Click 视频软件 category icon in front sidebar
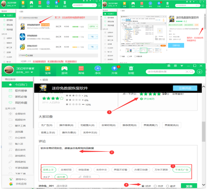 click(10, 119)
